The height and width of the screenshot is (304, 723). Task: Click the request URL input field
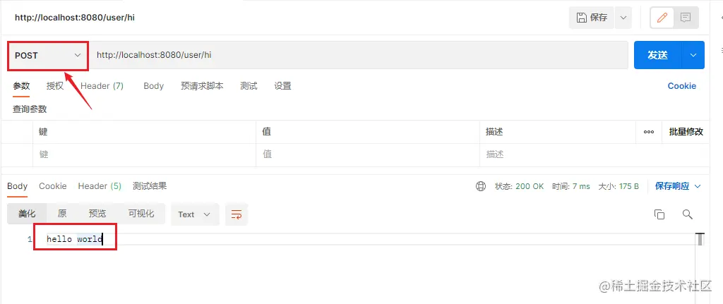pos(358,55)
